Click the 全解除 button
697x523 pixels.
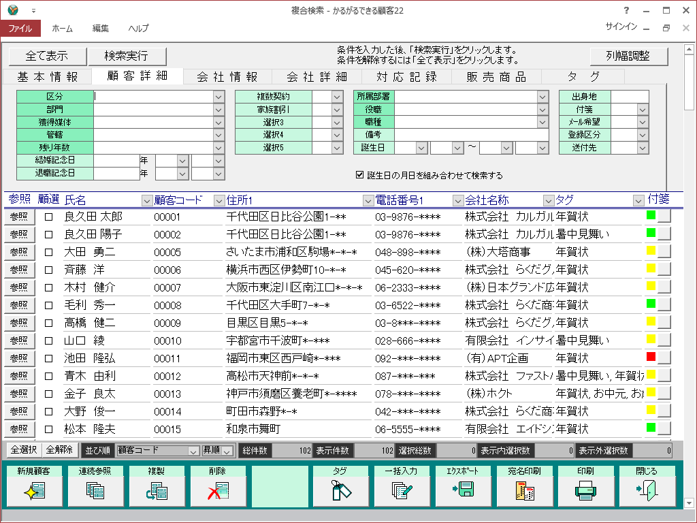[60, 450]
